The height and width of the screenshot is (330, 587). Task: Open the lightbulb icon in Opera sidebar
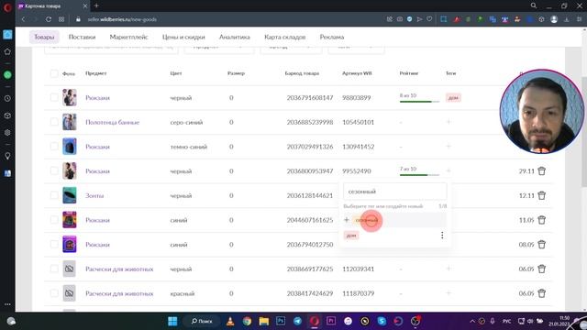(x=7, y=156)
